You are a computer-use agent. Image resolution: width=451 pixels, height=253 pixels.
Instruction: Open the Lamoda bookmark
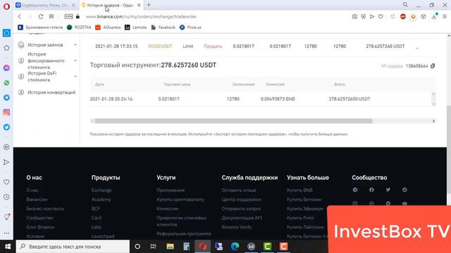[x=136, y=27]
